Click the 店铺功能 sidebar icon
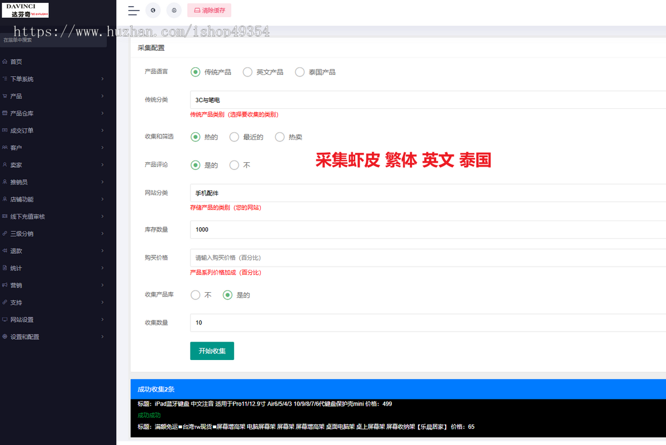The width and height of the screenshot is (666, 445). pyautogui.click(x=5, y=199)
